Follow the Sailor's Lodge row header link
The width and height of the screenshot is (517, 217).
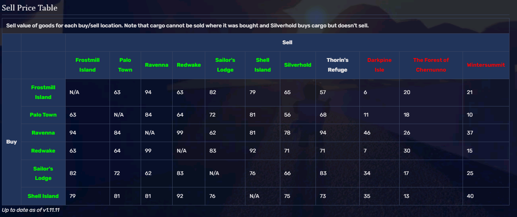43,173
